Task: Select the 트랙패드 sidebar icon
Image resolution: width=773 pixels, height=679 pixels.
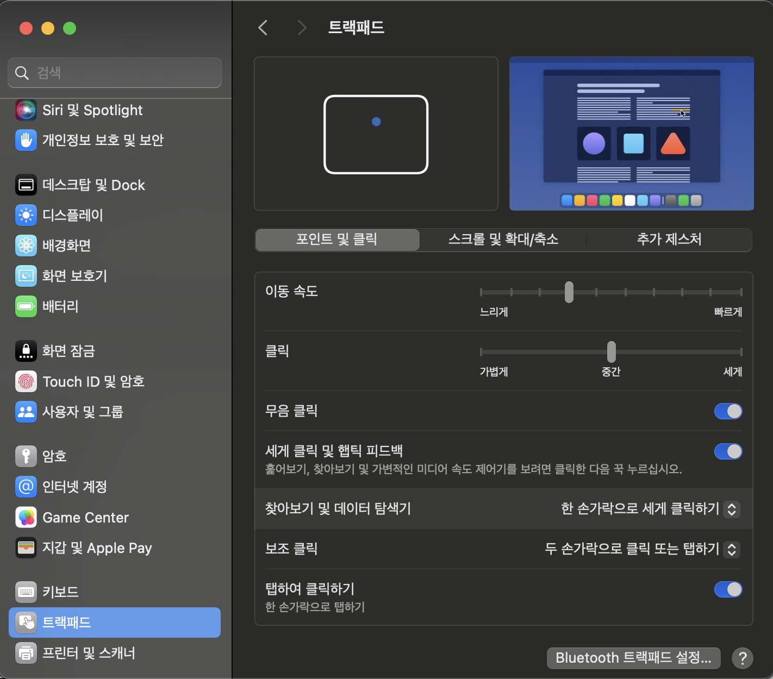Action: coord(26,623)
